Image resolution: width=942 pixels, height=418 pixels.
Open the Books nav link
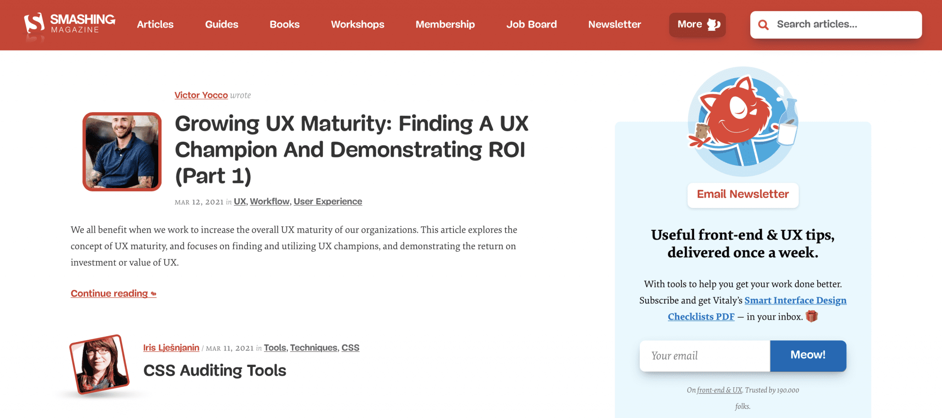click(x=284, y=24)
